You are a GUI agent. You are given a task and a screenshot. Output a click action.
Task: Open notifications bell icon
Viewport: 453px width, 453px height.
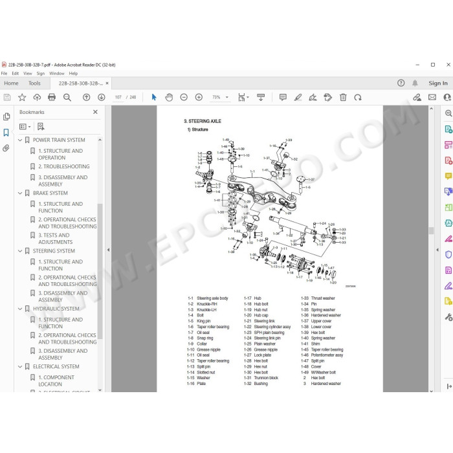pyautogui.click(x=415, y=83)
